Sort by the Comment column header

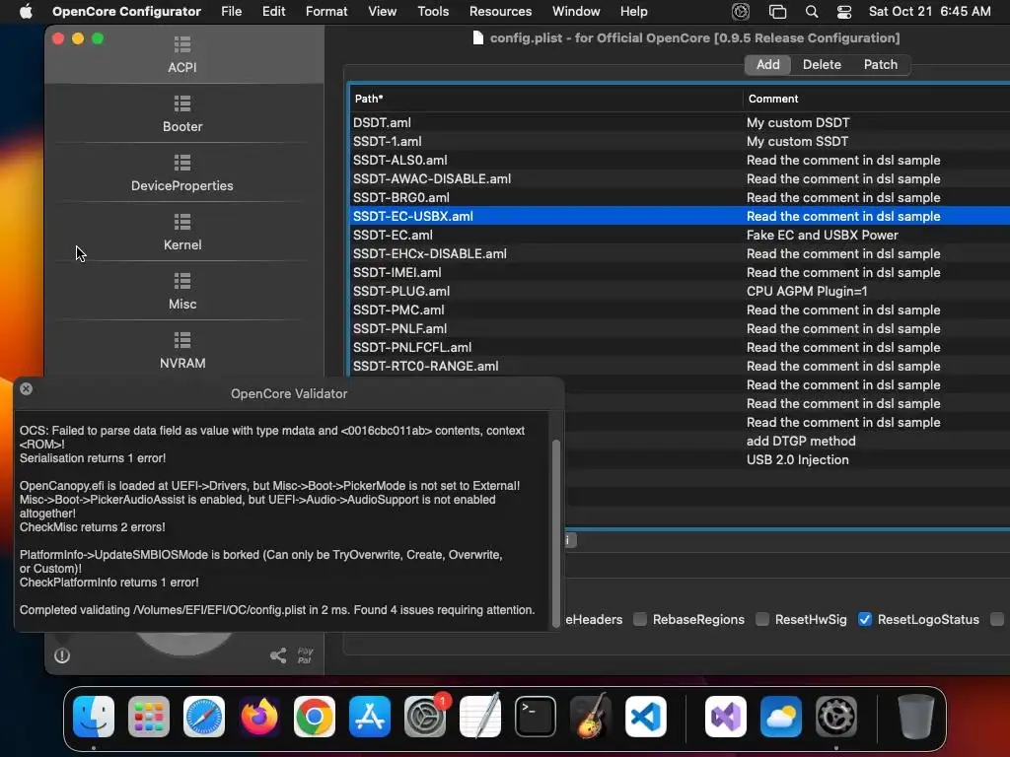[877, 99]
